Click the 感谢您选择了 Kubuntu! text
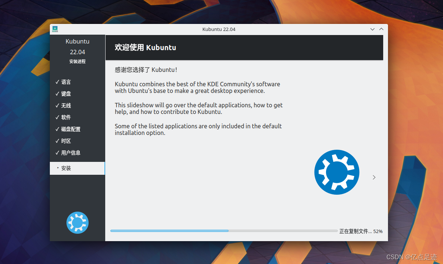The image size is (443, 264). [x=146, y=69]
